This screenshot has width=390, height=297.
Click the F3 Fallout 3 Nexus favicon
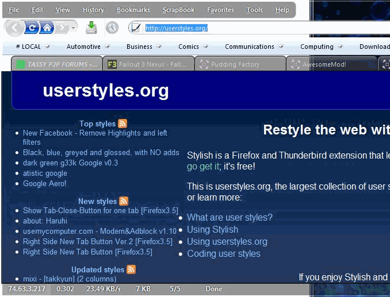112,64
